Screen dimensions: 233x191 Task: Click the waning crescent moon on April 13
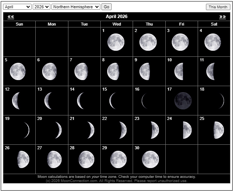[48, 101]
